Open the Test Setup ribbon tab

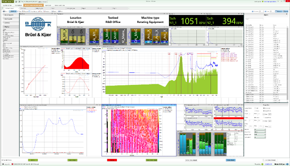click(x=18, y=5)
